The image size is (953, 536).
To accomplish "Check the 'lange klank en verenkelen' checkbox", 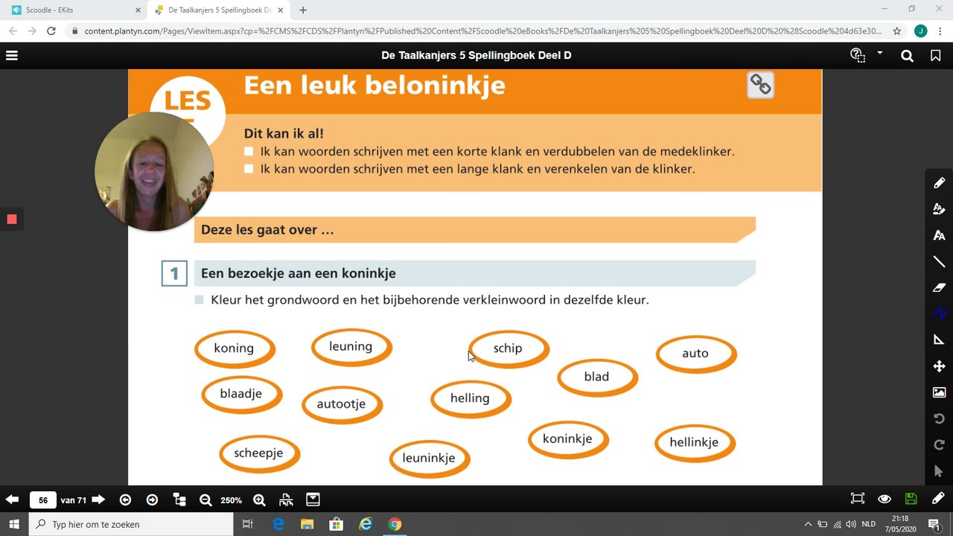I will point(249,169).
